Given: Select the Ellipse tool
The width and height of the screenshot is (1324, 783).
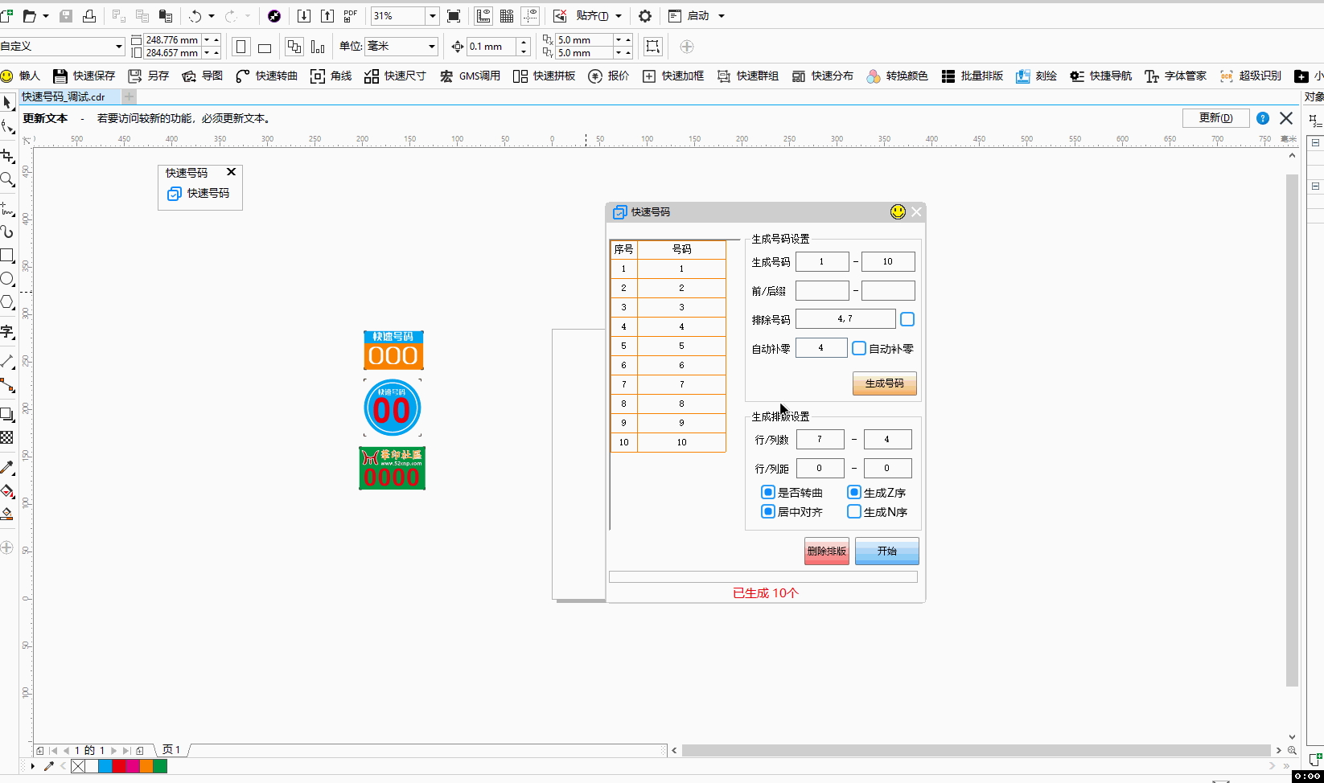Looking at the screenshot, I should coord(7,279).
